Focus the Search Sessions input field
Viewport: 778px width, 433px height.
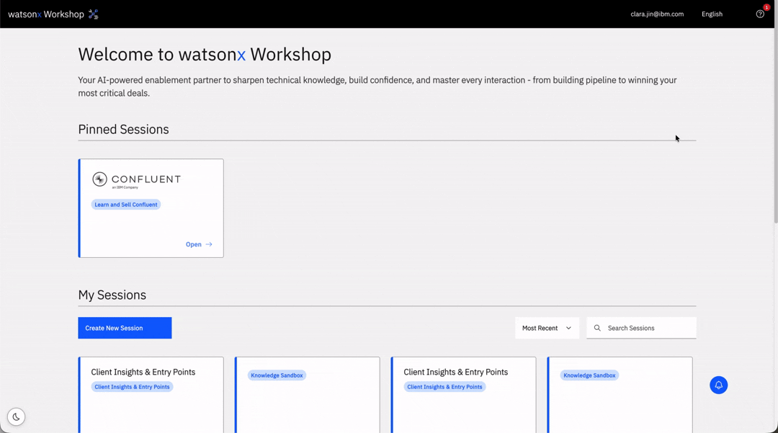[641, 328]
